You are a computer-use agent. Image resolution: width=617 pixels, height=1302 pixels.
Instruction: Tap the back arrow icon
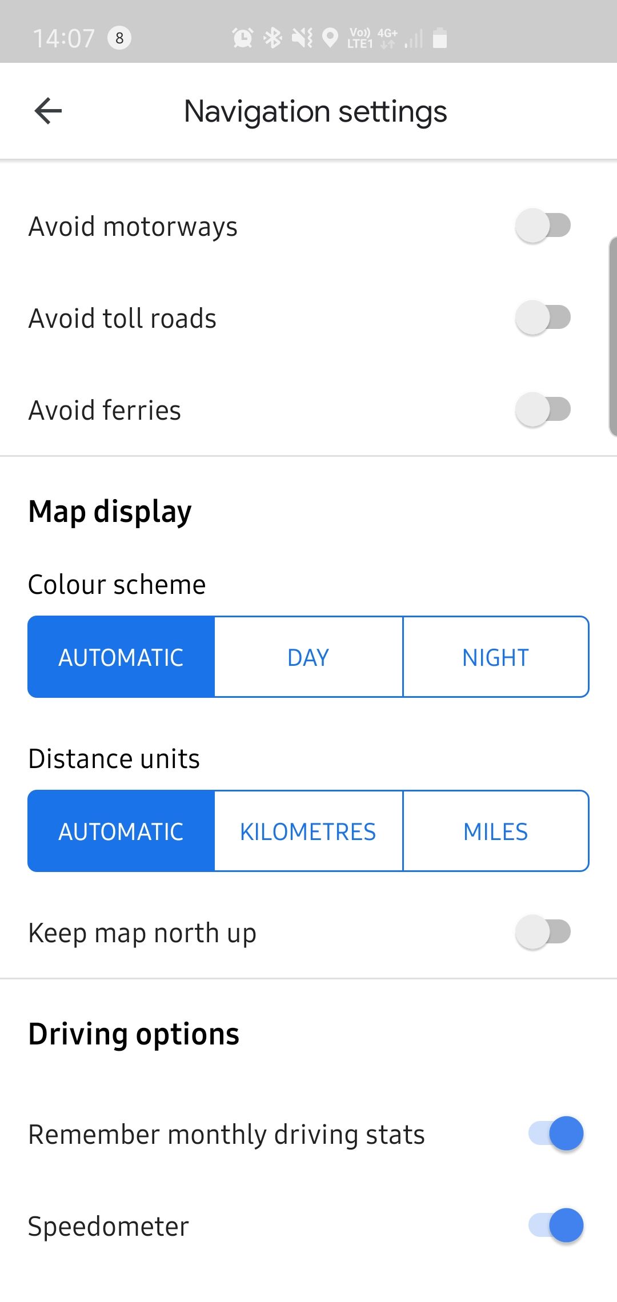(x=48, y=111)
